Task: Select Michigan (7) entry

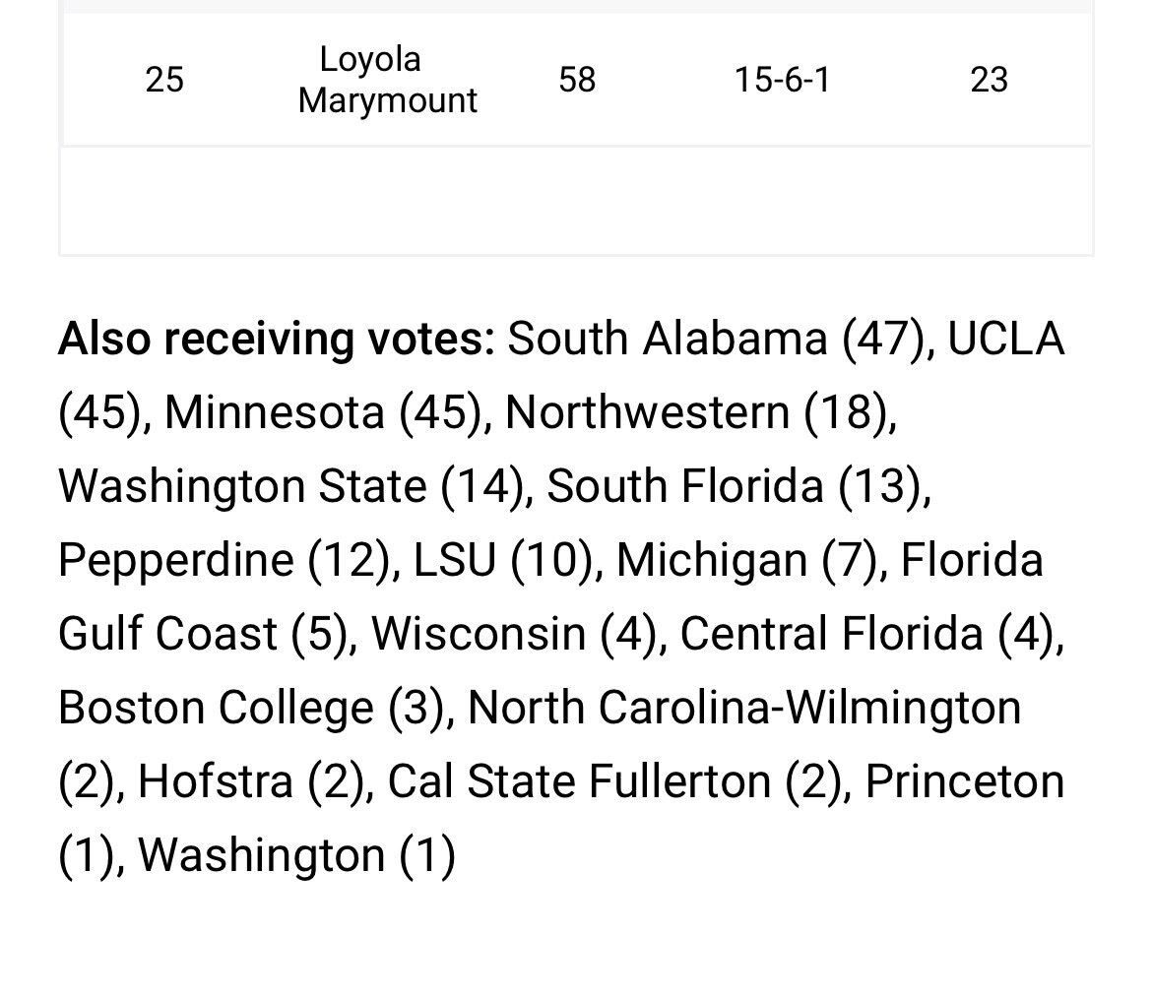Action: pos(746,560)
